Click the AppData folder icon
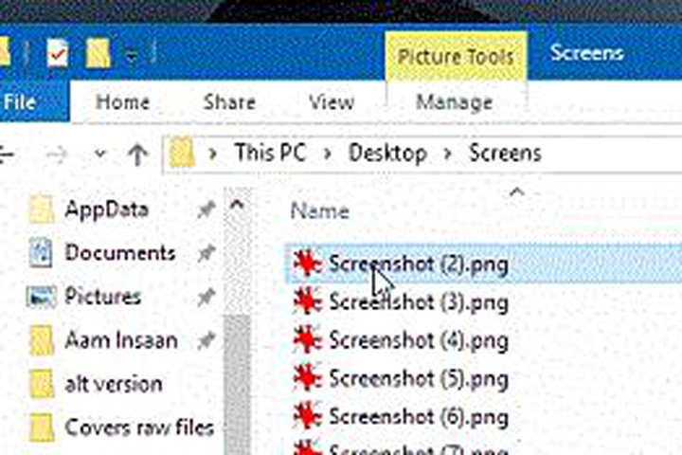 coord(42,209)
